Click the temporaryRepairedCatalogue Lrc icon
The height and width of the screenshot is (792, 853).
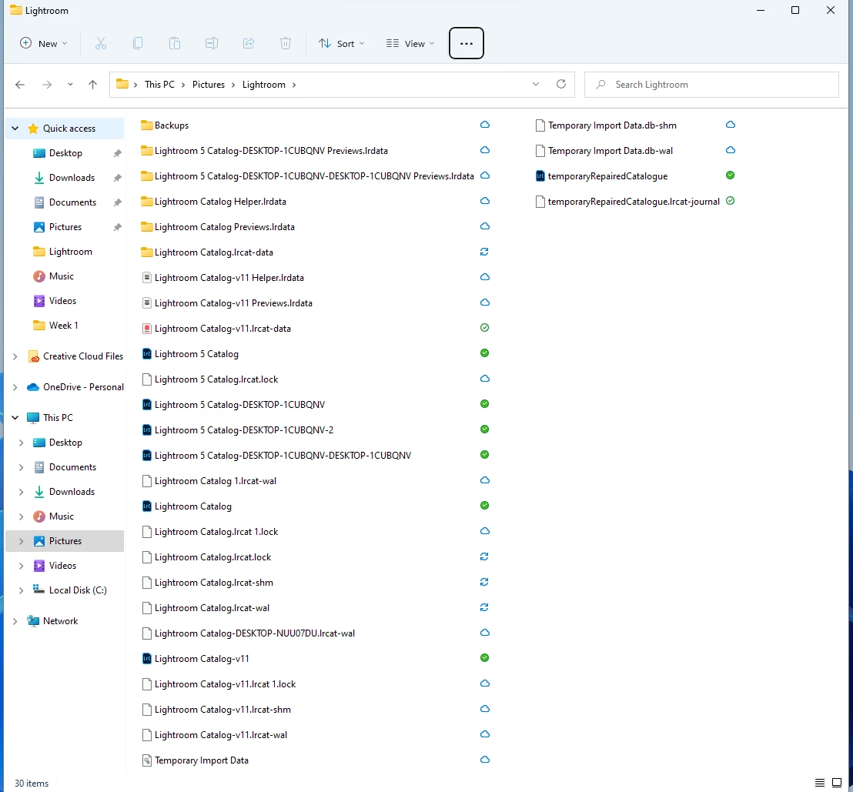[x=540, y=176]
